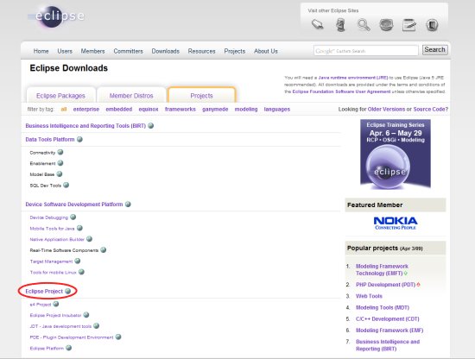Click the globe icon next to Eclipse Platform
The width and height of the screenshot is (475, 359).
[x=68, y=348]
